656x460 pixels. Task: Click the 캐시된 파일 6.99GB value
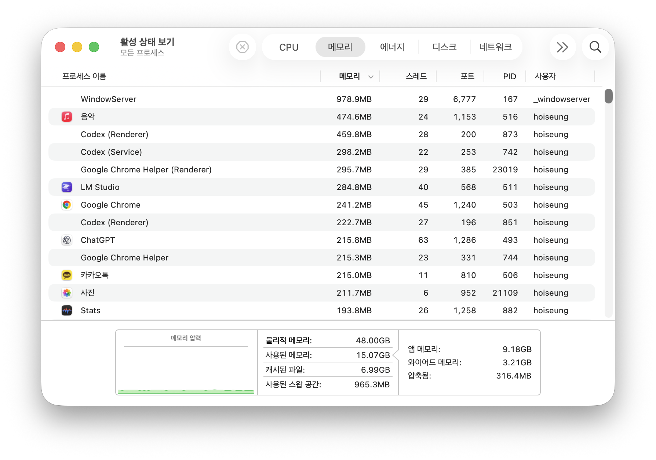tap(375, 370)
